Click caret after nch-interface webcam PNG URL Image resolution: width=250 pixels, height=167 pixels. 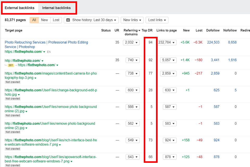point(60,145)
